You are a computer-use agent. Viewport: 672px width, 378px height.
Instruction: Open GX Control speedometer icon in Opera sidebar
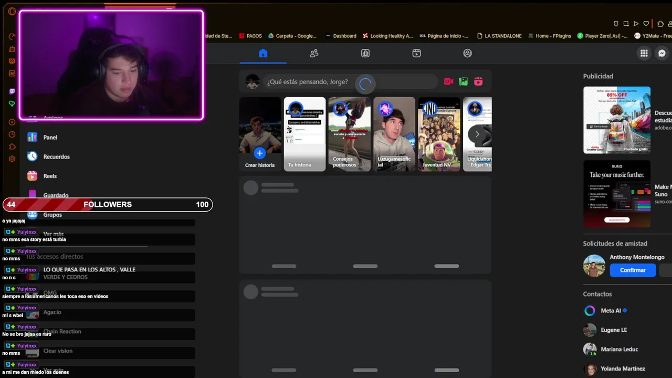12,37
